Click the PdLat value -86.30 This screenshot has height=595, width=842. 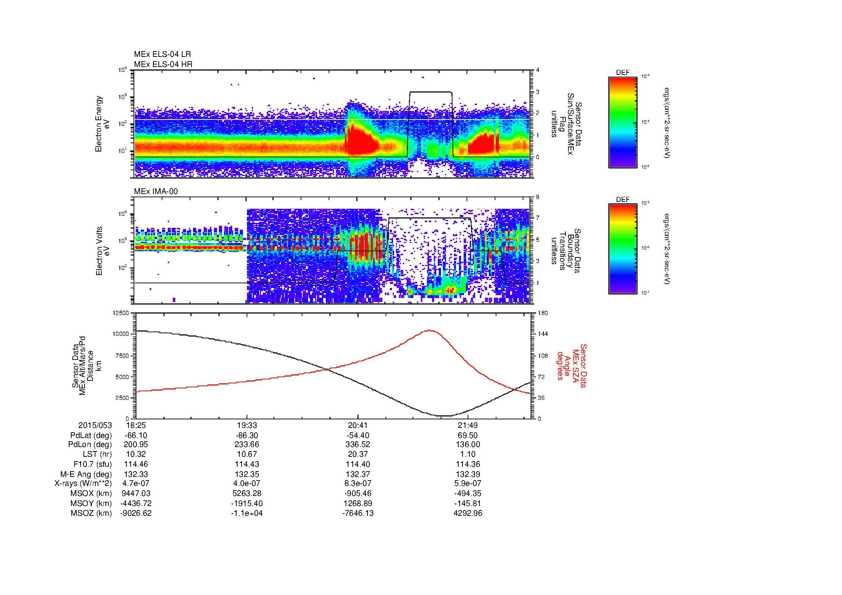click(247, 435)
